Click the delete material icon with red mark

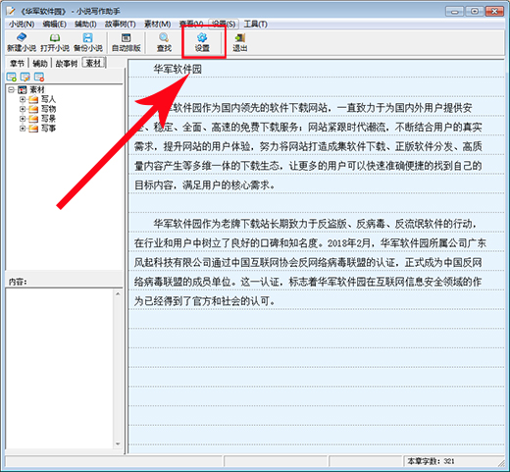[x=39, y=78]
